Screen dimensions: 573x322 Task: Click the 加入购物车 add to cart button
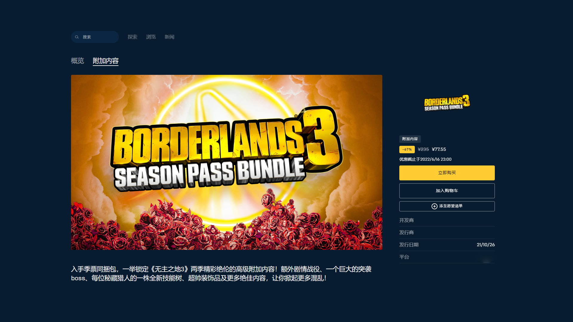(447, 191)
